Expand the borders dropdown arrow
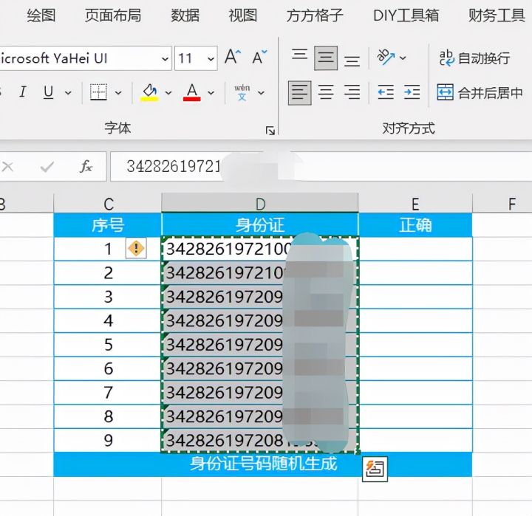 118,92
